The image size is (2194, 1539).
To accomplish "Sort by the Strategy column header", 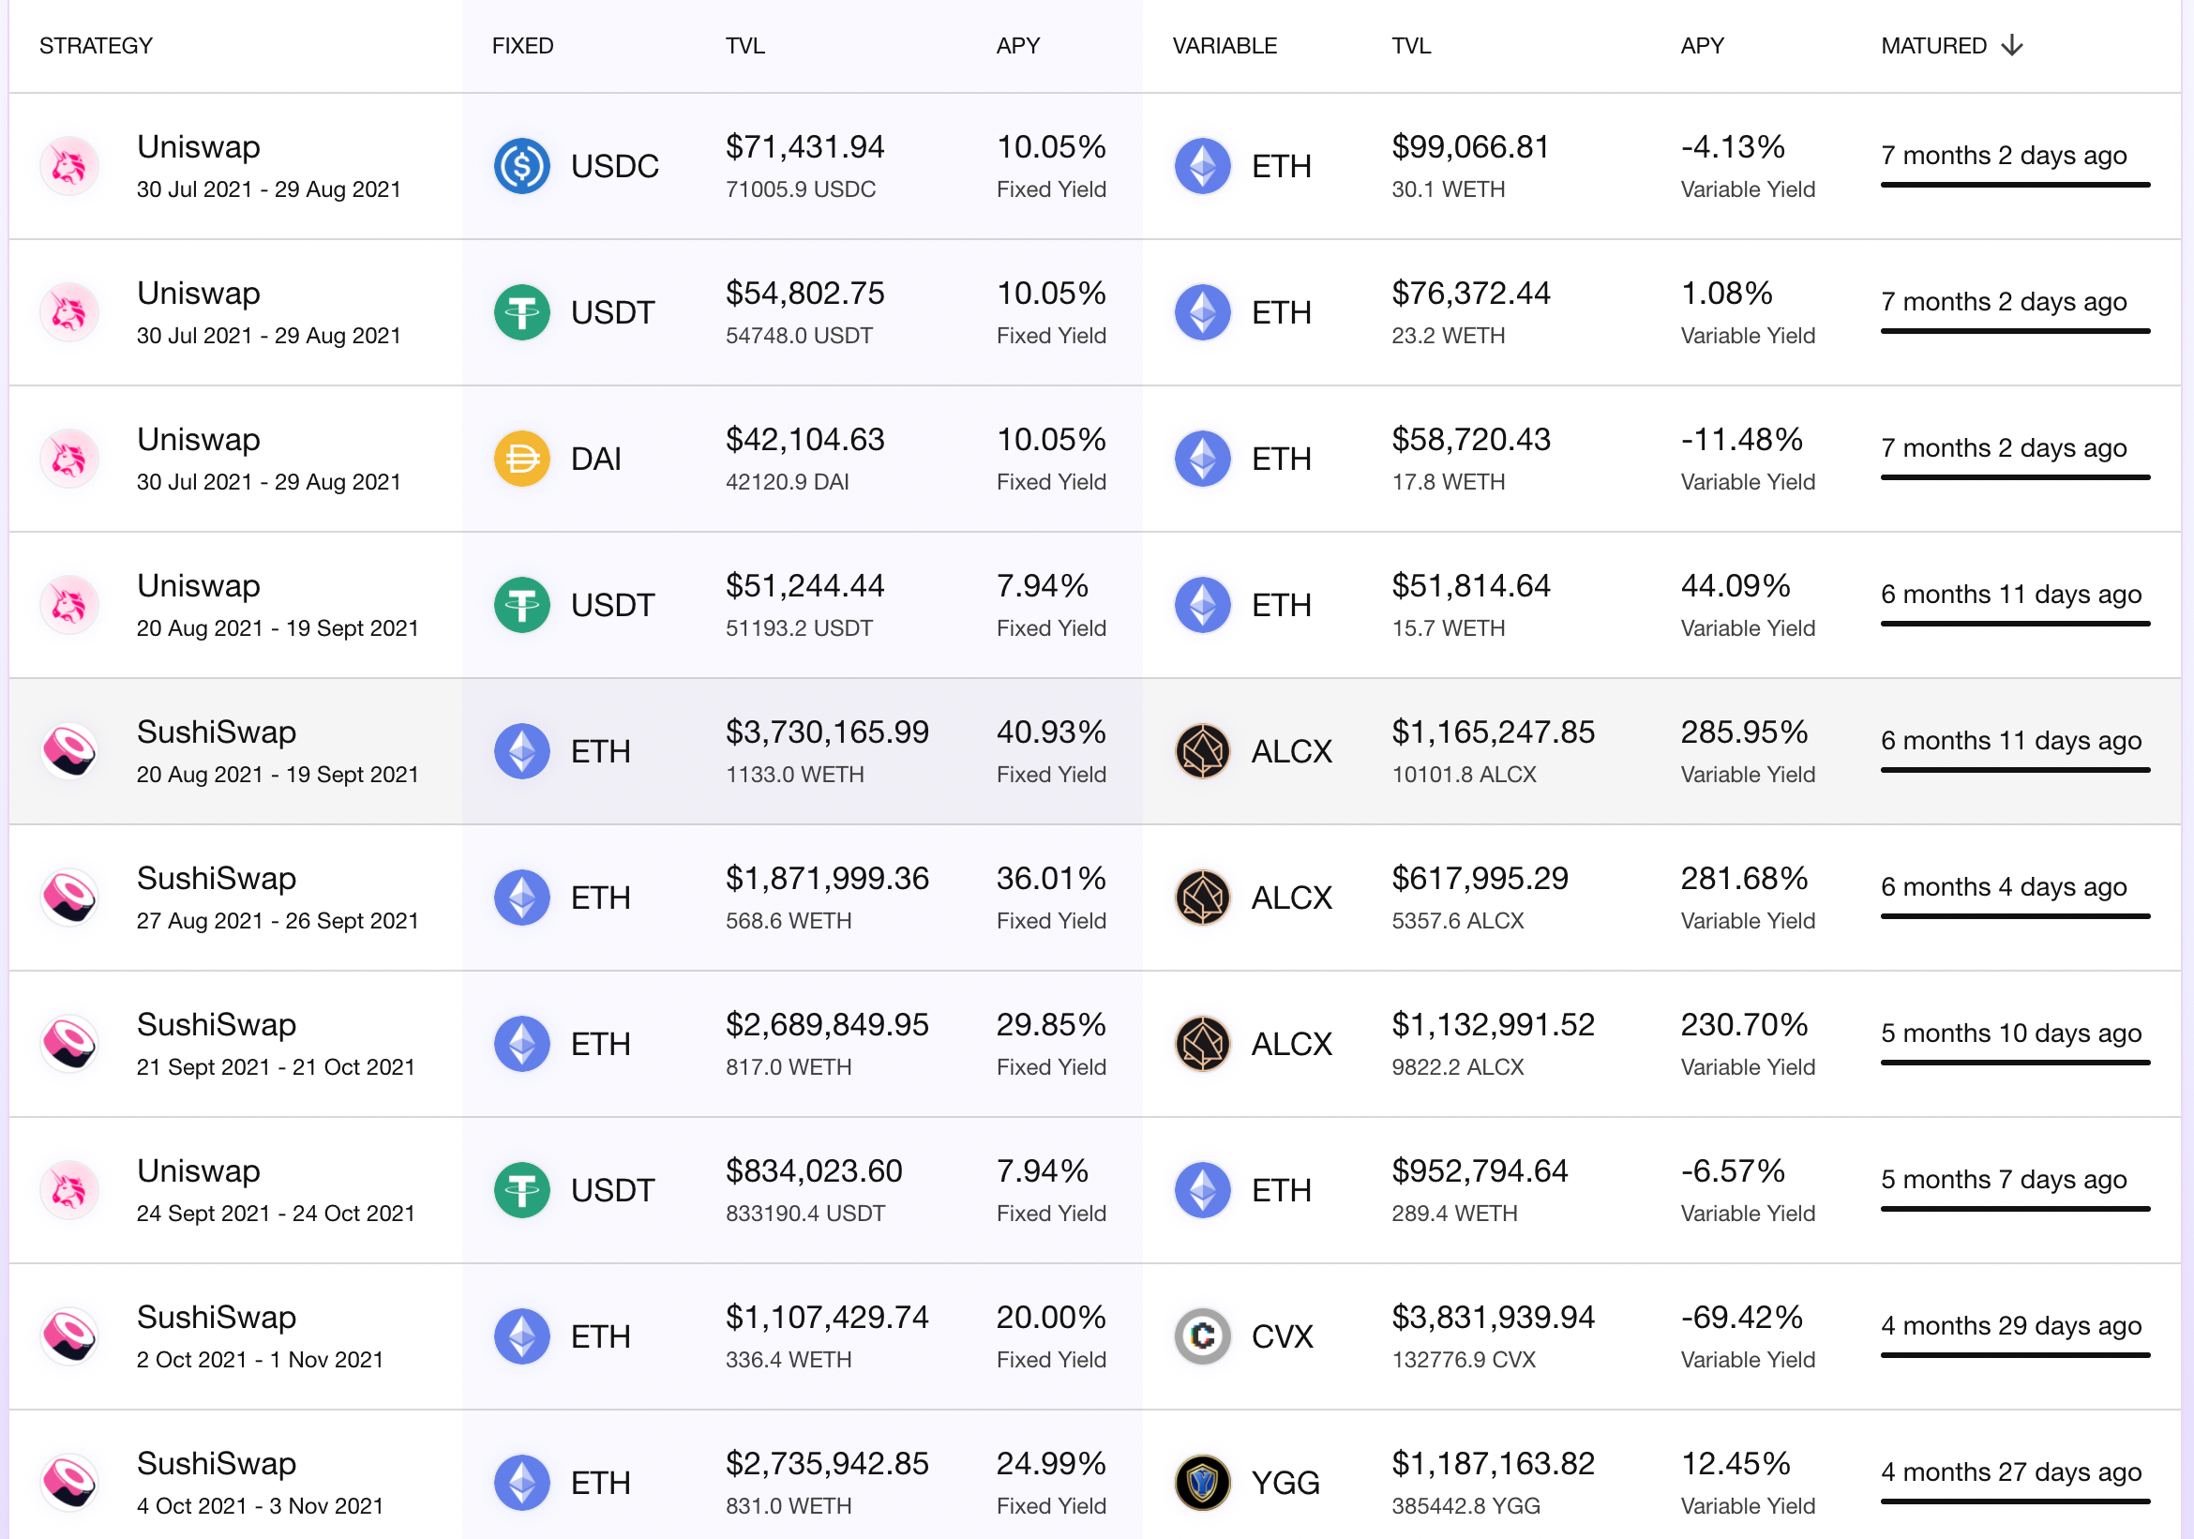I will (x=96, y=46).
